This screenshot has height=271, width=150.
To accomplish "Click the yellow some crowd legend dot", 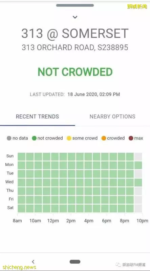I will coord(69,138).
